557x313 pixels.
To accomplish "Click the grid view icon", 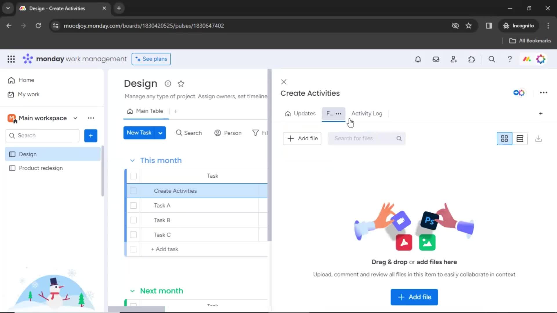I will (504, 138).
